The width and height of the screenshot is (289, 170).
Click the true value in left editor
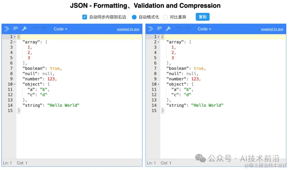(55, 68)
